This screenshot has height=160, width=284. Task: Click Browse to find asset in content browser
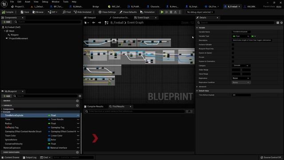(38, 12)
